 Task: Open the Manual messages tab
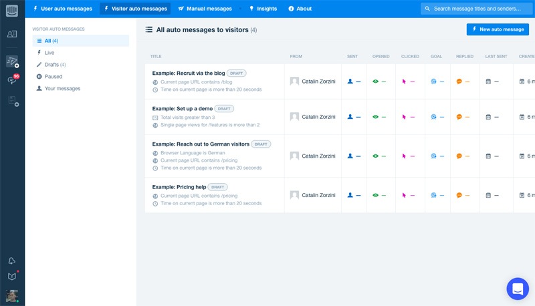tap(205, 9)
